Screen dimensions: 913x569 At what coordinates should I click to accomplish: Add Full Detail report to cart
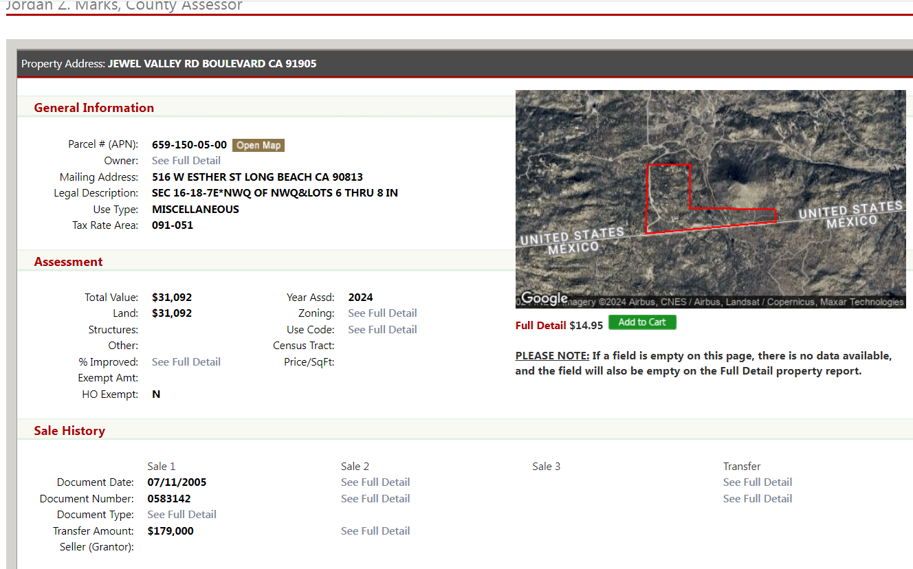point(642,322)
